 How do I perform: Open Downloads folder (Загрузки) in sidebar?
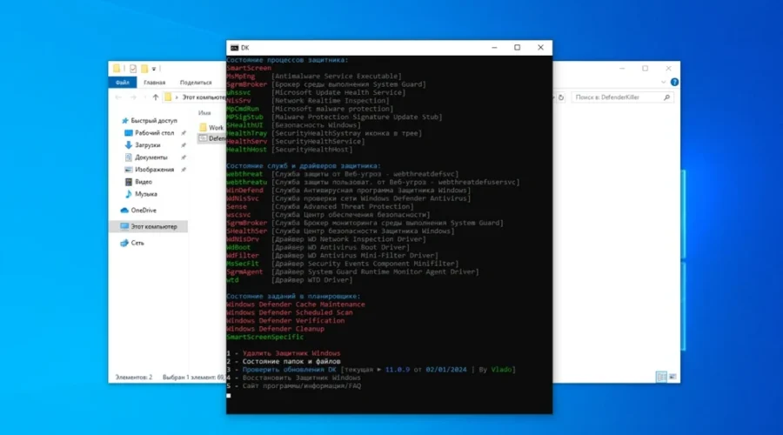point(147,145)
